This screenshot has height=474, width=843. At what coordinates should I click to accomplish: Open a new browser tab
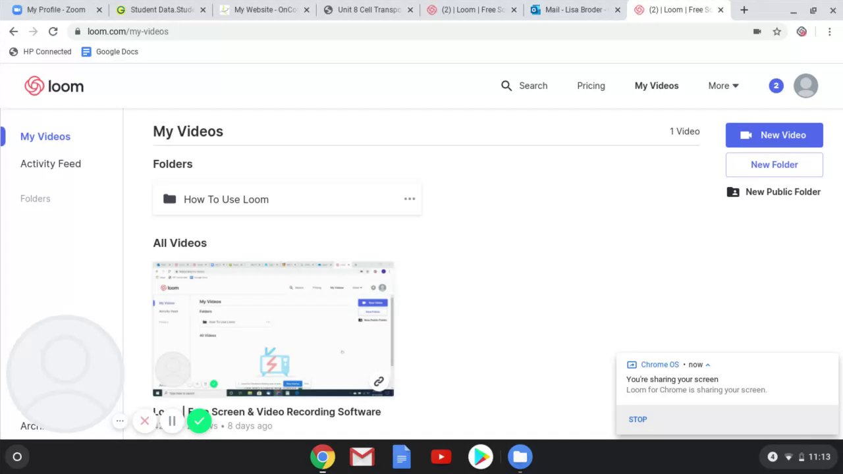(744, 10)
